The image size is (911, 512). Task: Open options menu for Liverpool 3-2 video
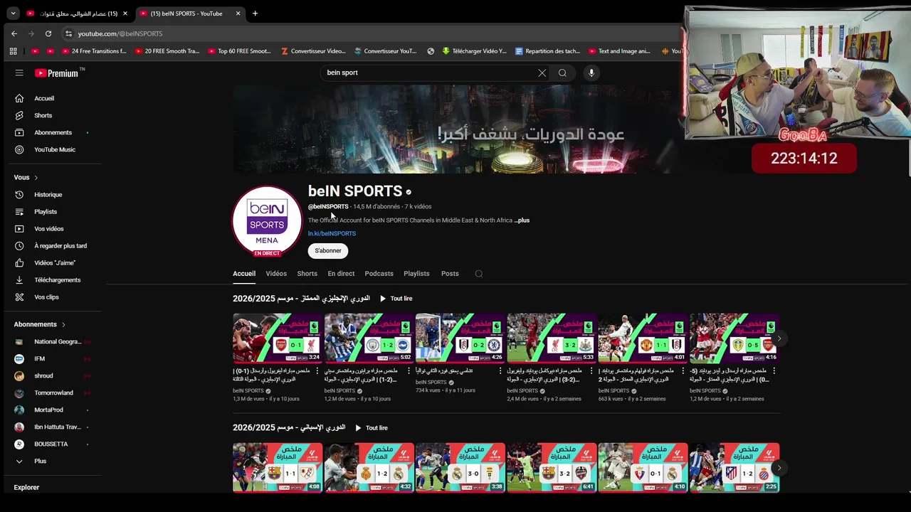[x=591, y=370]
